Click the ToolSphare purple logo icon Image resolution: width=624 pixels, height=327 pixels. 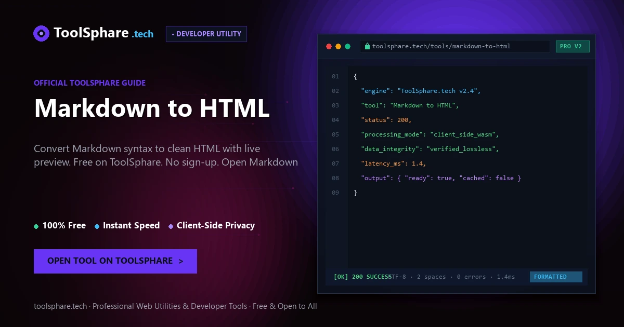(41, 33)
